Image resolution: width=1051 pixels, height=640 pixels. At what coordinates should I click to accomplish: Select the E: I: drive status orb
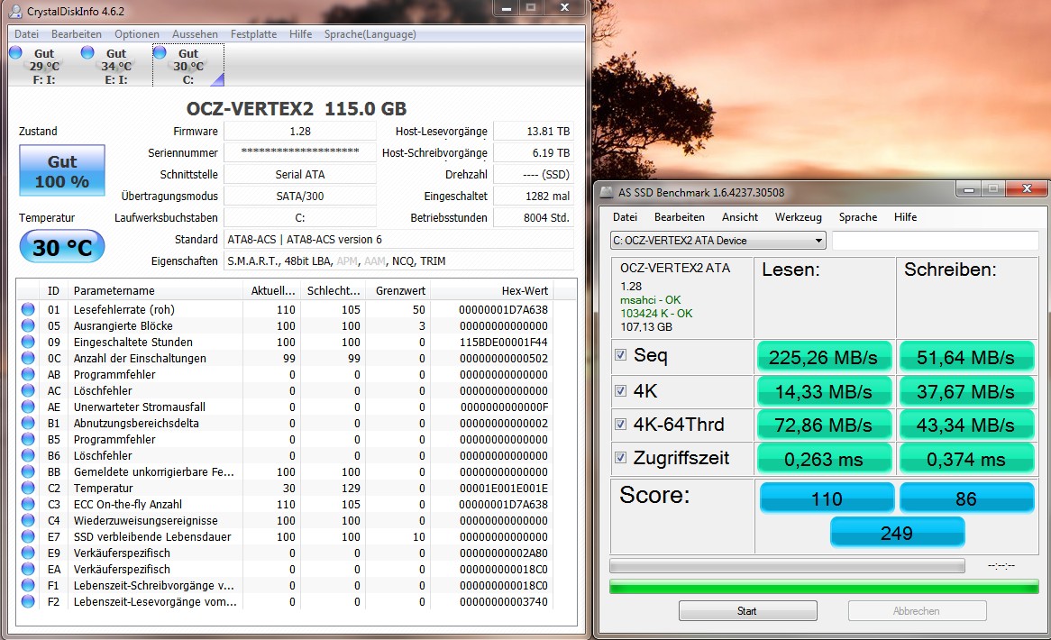tap(87, 52)
